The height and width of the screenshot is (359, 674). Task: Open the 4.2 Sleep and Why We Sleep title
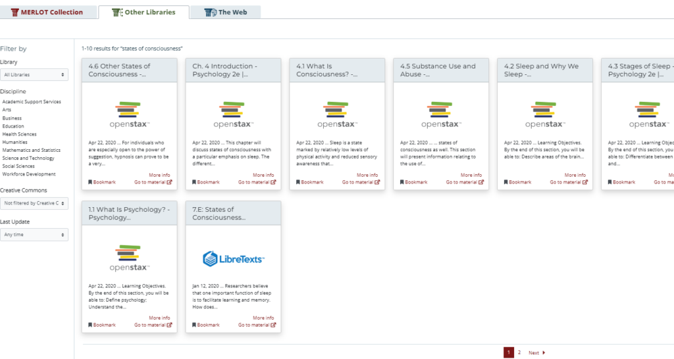point(541,70)
